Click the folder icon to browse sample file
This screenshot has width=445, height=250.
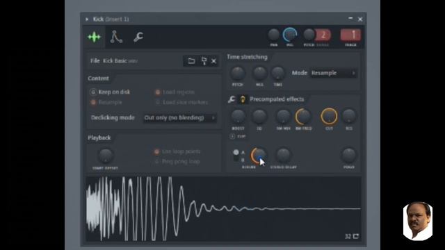click(191, 60)
